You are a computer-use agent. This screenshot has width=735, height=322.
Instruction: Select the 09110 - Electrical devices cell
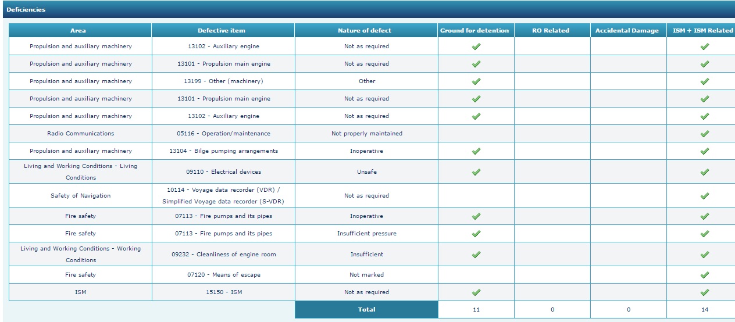(x=223, y=172)
